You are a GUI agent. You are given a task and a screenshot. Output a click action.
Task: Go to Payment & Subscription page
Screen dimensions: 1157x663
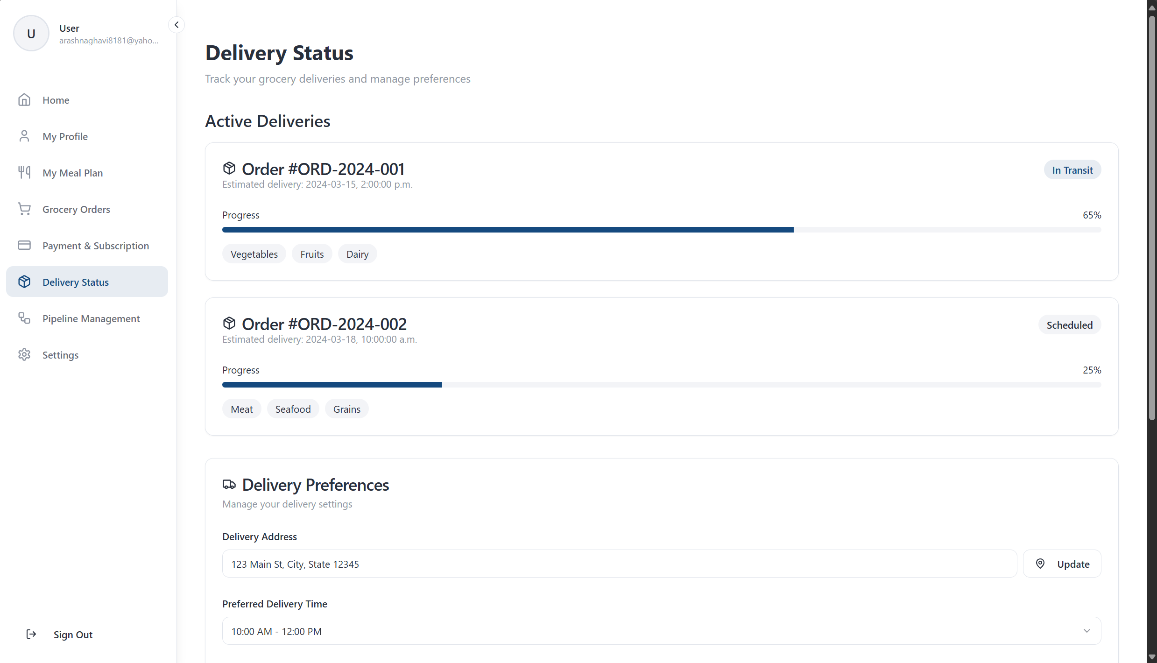coord(96,246)
